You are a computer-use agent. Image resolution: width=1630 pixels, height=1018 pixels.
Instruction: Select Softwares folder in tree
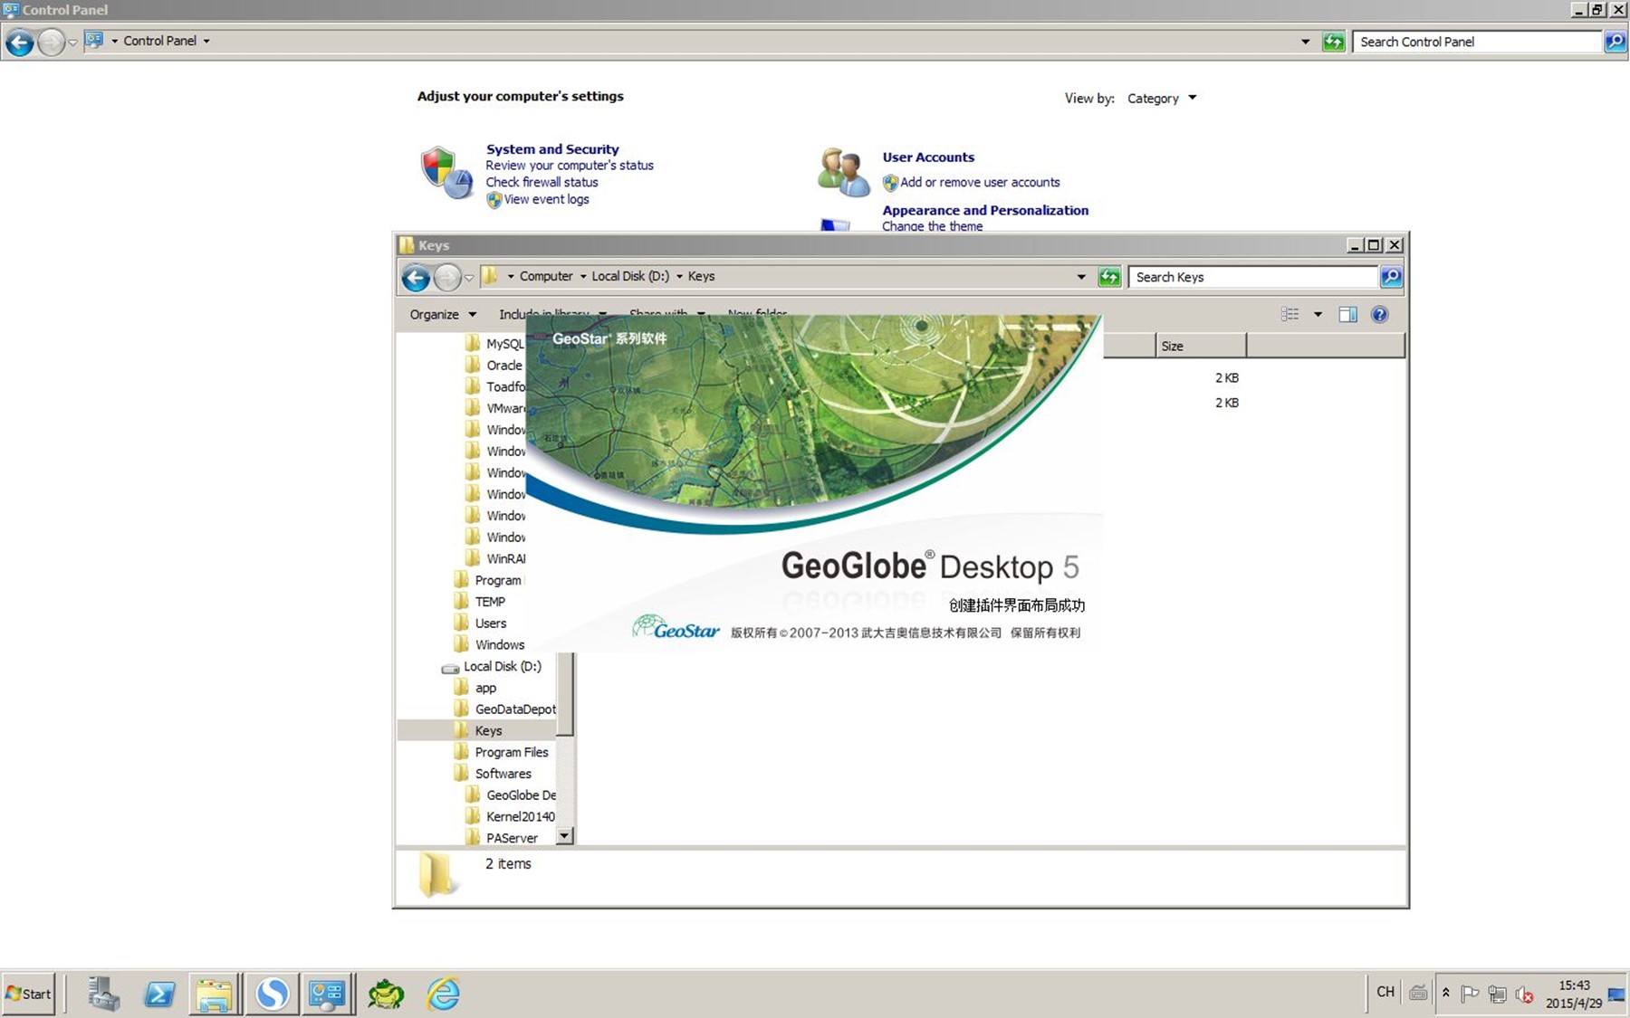pyautogui.click(x=503, y=774)
